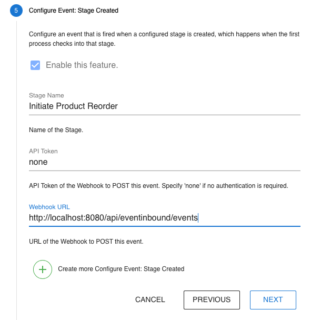Place cursor in the Webhook URL field

tap(165, 217)
